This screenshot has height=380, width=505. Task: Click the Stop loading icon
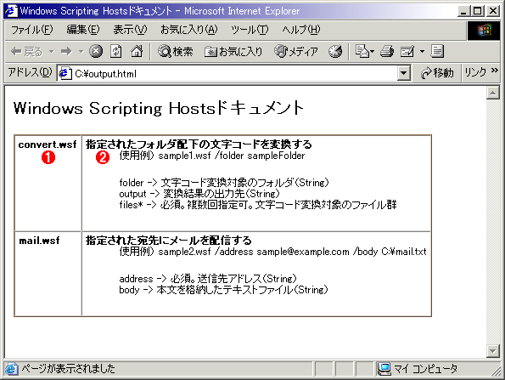click(x=96, y=51)
